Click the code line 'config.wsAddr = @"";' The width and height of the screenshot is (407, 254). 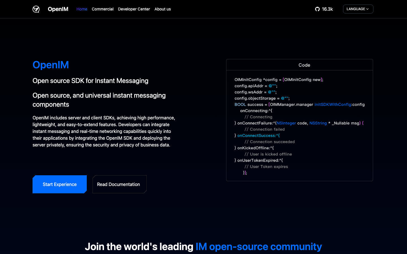coord(256,92)
